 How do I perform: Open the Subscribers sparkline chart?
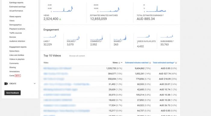coord(167,36)
